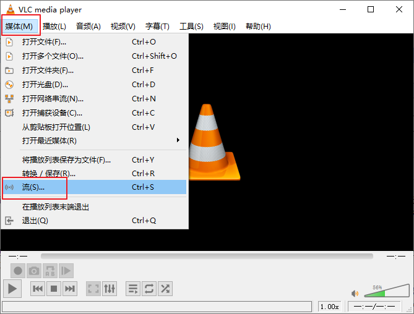This screenshot has height=314, width=414.
Task: Choose 打开捕获设备(C)... entry
Action: click(94, 113)
